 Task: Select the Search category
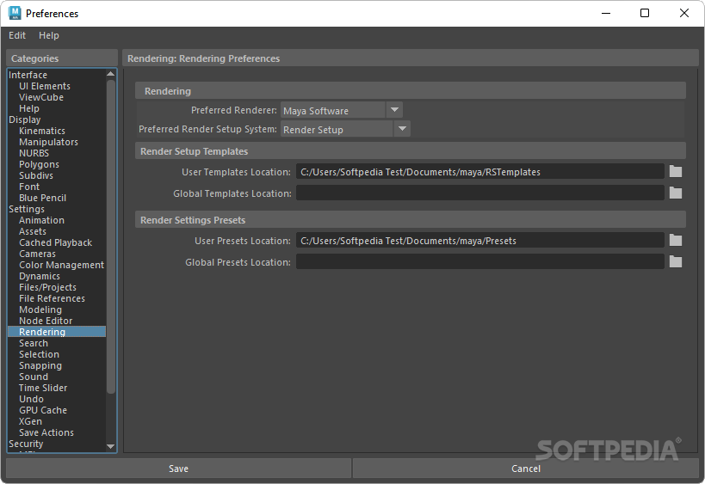[34, 343]
